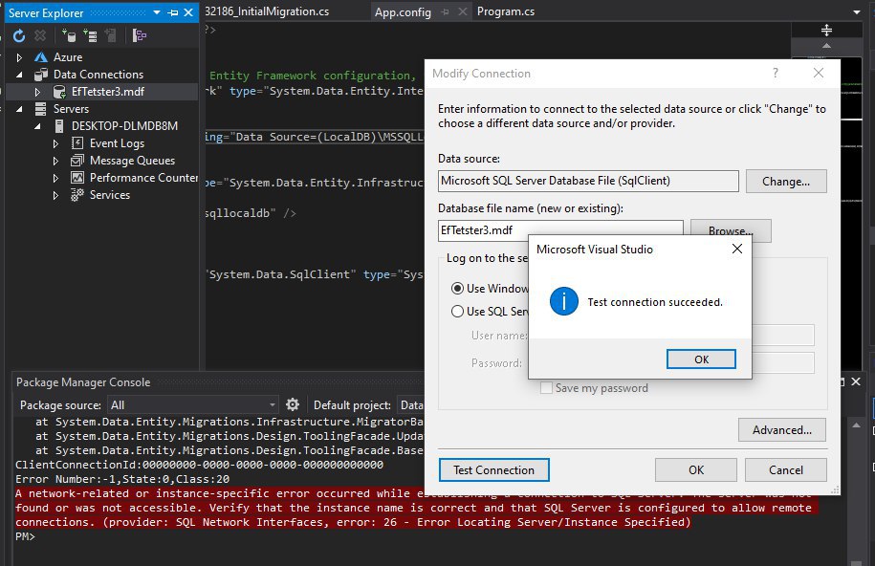875x566 pixels.
Task: Click OK in the Test connection succeeded message
Action: coord(701,359)
